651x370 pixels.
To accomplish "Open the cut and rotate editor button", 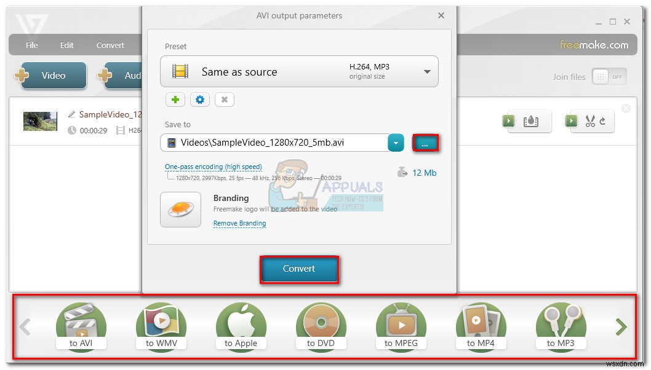I will [589, 121].
